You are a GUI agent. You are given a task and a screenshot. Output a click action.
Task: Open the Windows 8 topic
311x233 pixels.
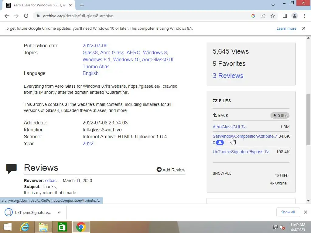(155, 52)
